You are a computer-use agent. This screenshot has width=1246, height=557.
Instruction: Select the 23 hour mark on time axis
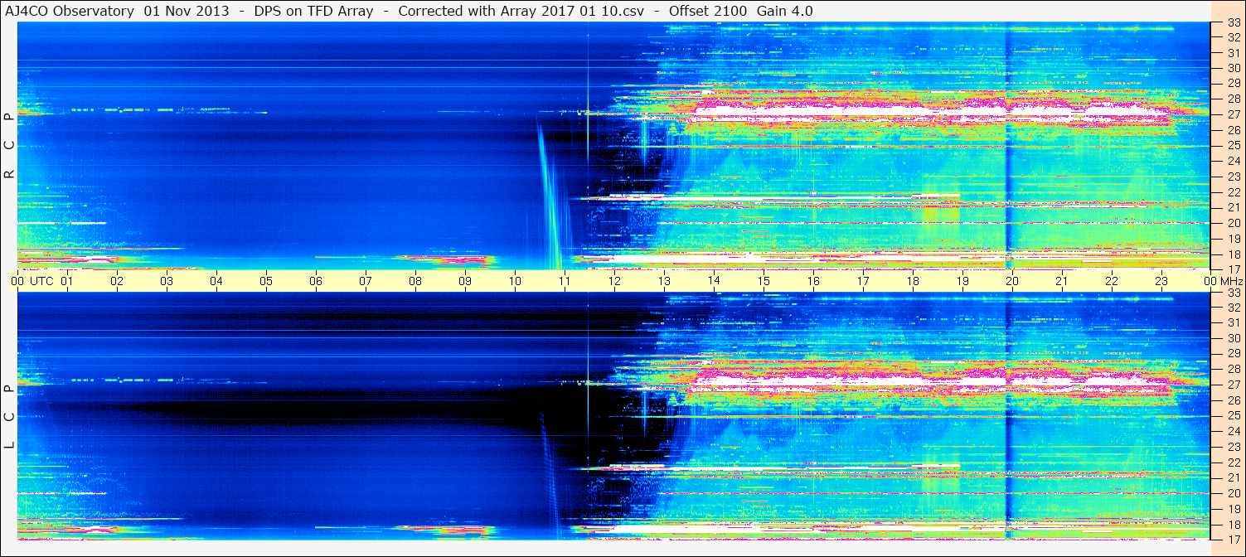click(x=1161, y=282)
